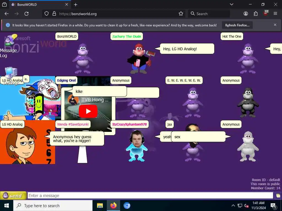Screen dimensions: 282x211
Task: Click the E. W. E. W. purple gorilla
Action: [193, 102]
